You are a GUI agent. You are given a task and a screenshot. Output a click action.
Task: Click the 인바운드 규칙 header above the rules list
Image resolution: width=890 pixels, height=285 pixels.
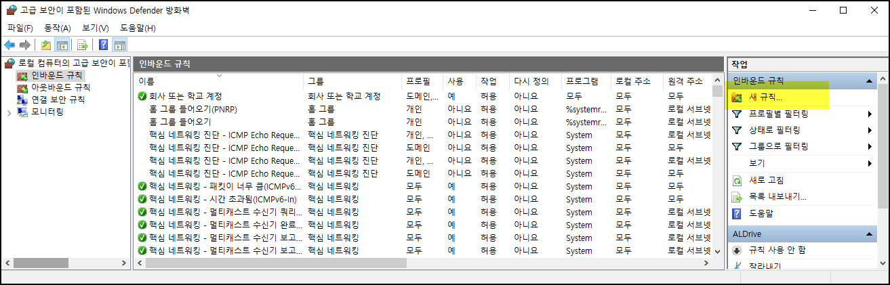(x=165, y=64)
